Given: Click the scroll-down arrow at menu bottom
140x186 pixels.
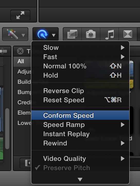Looking at the screenshot, I should point(80,179).
